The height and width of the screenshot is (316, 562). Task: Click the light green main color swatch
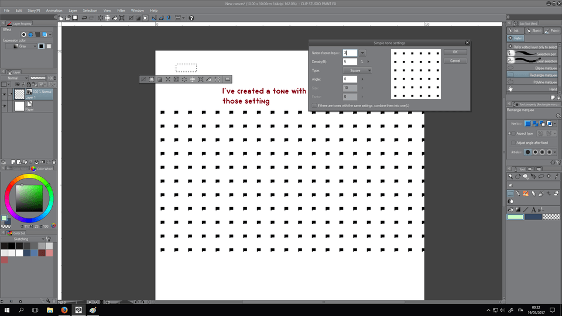click(515, 217)
